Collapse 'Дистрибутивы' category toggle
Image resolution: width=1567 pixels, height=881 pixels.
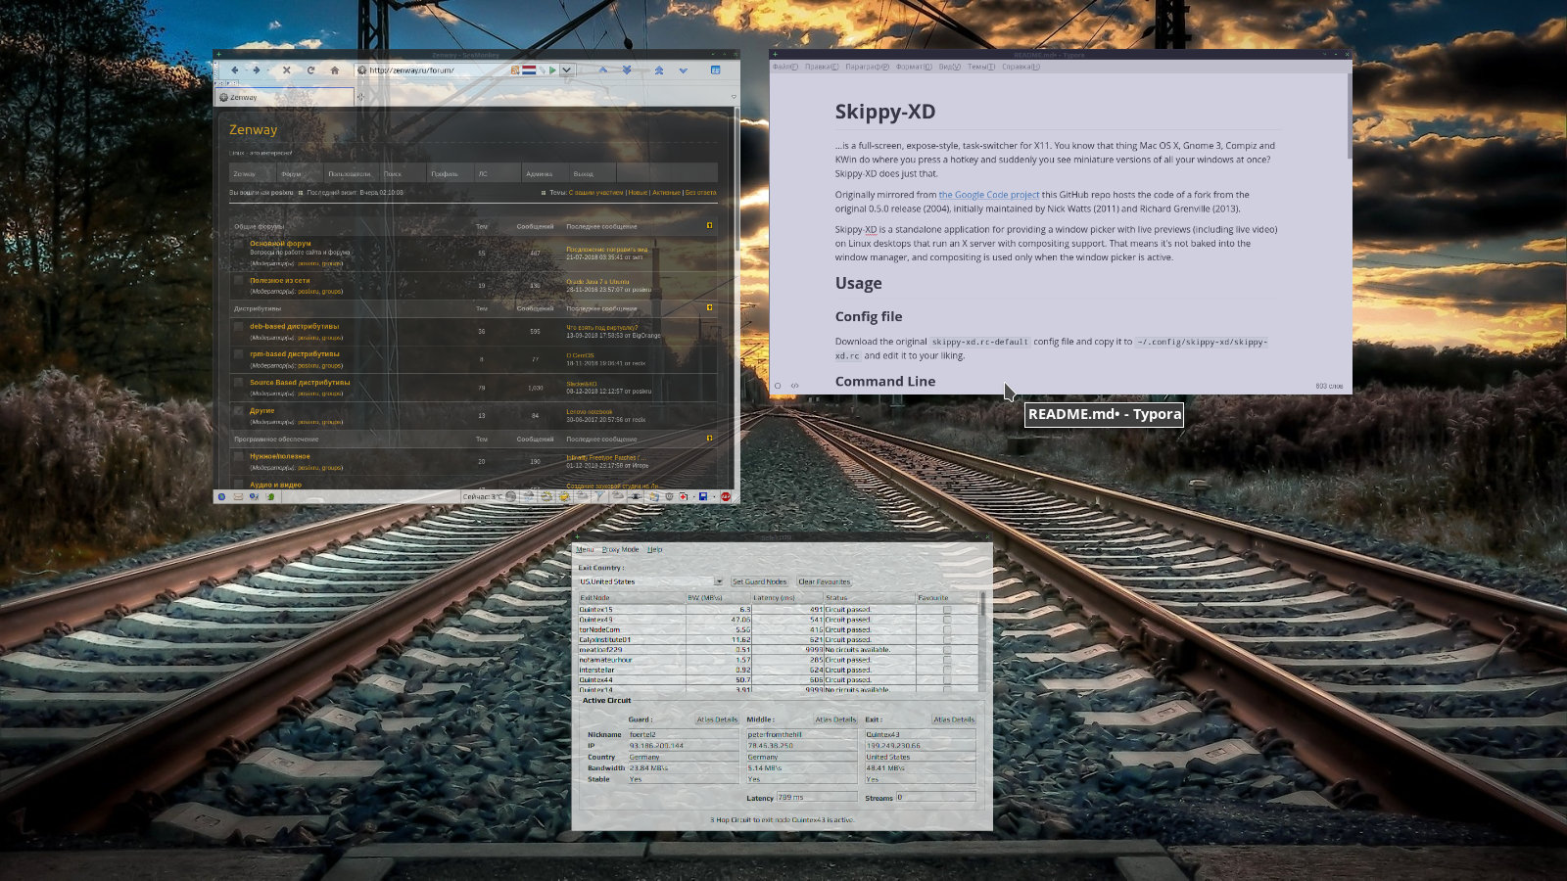click(710, 307)
